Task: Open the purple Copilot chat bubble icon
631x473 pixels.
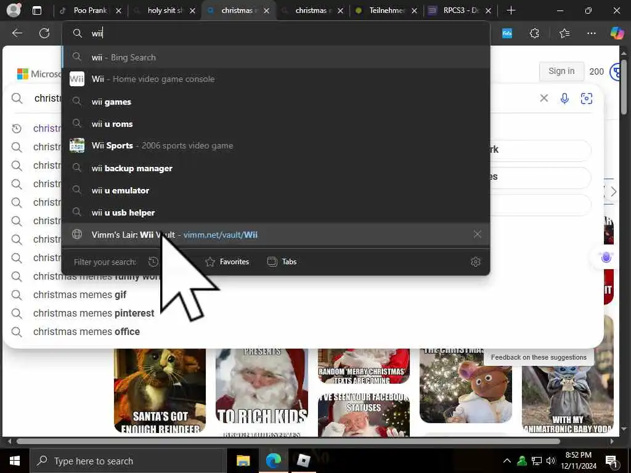Action: click(x=606, y=257)
